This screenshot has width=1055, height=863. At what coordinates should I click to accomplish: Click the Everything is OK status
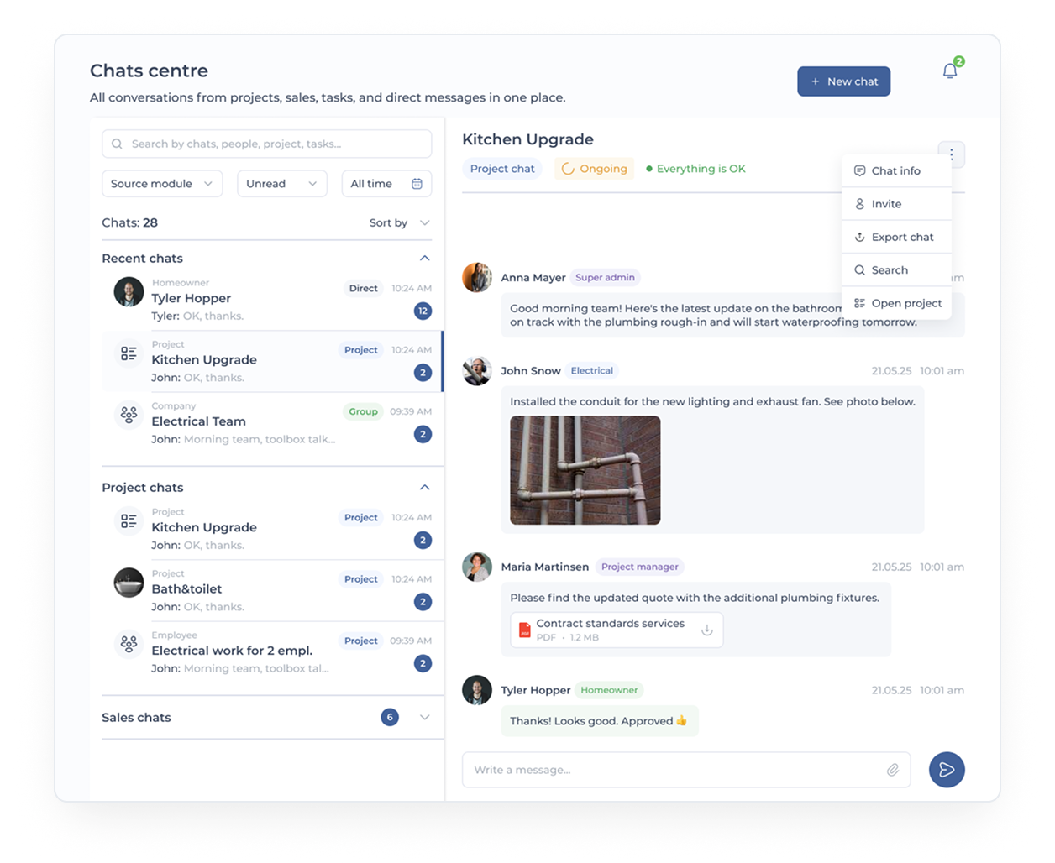[x=695, y=169]
